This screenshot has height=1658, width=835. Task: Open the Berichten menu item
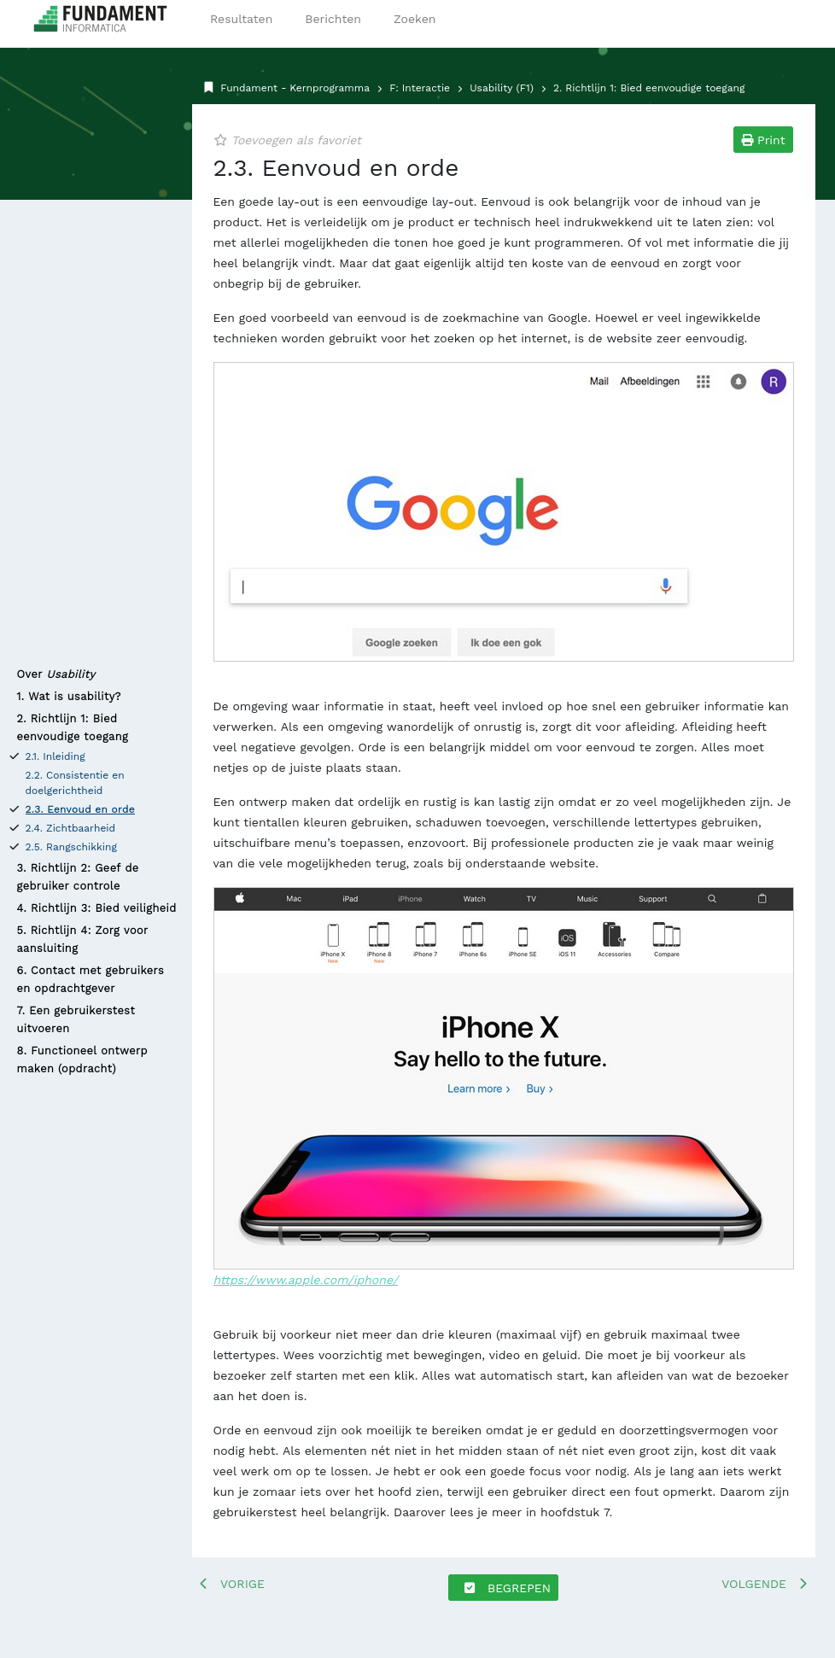click(333, 19)
